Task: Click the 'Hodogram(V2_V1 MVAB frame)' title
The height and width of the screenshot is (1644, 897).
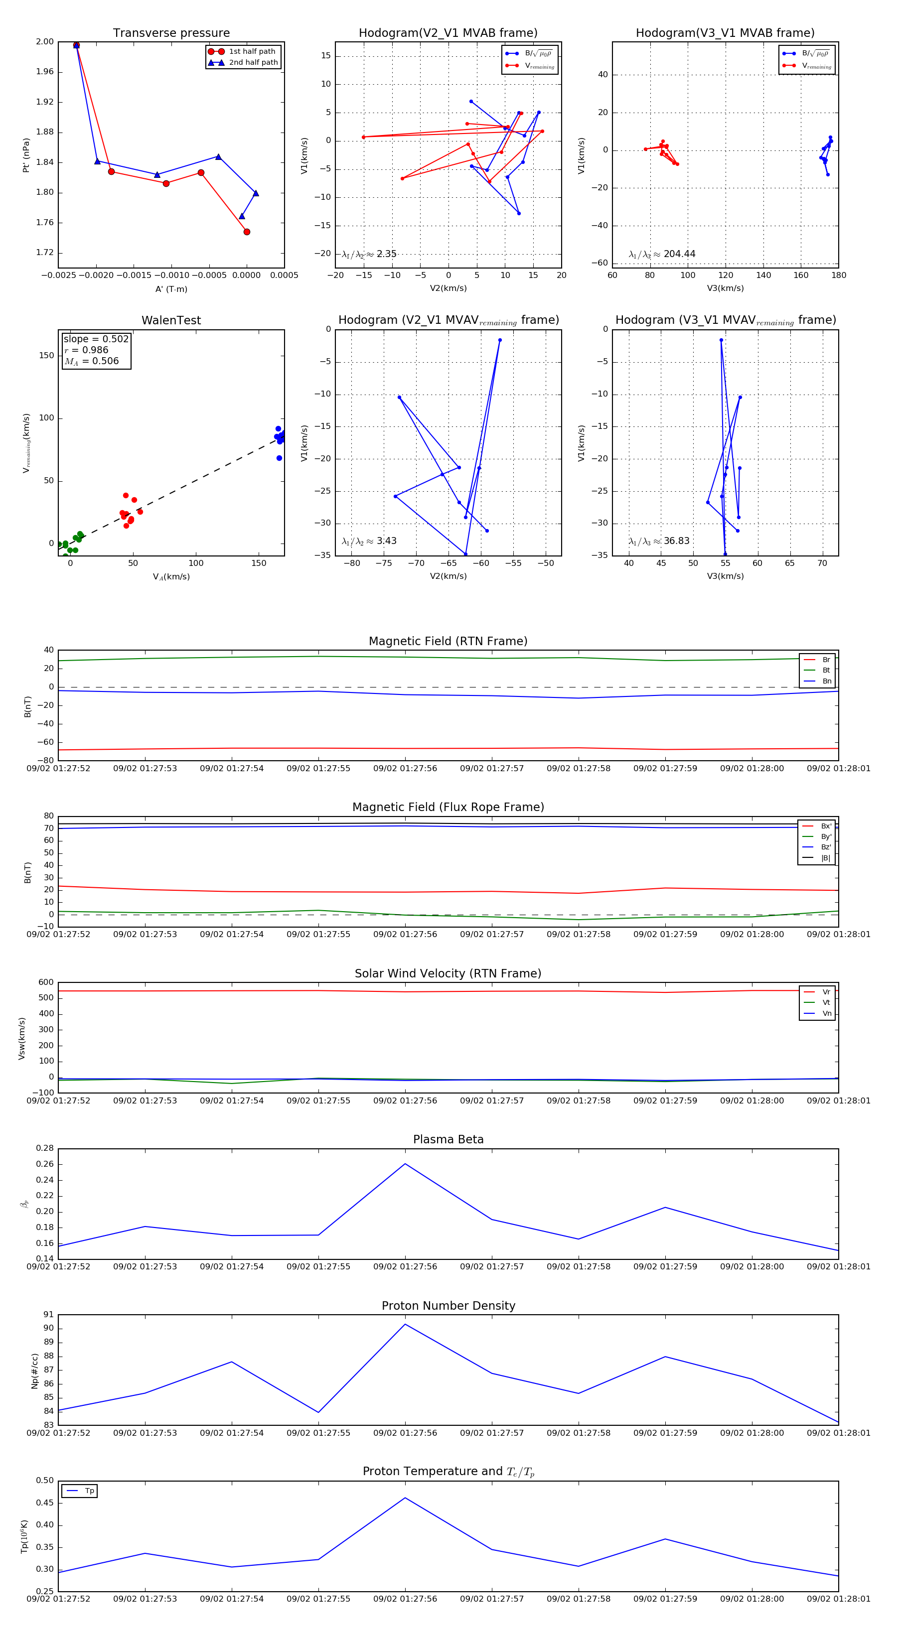Action: pyautogui.click(x=448, y=33)
